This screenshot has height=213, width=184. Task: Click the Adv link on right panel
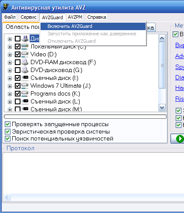[x=180, y=56]
